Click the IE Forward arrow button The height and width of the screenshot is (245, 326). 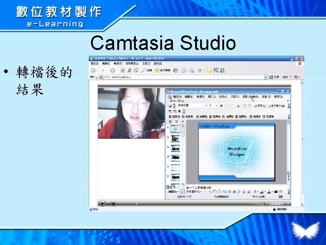(x=112, y=70)
